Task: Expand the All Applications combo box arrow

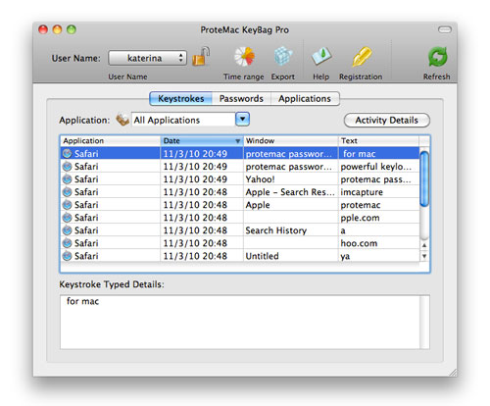Action: pyautogui.click(x=242, y=119)
